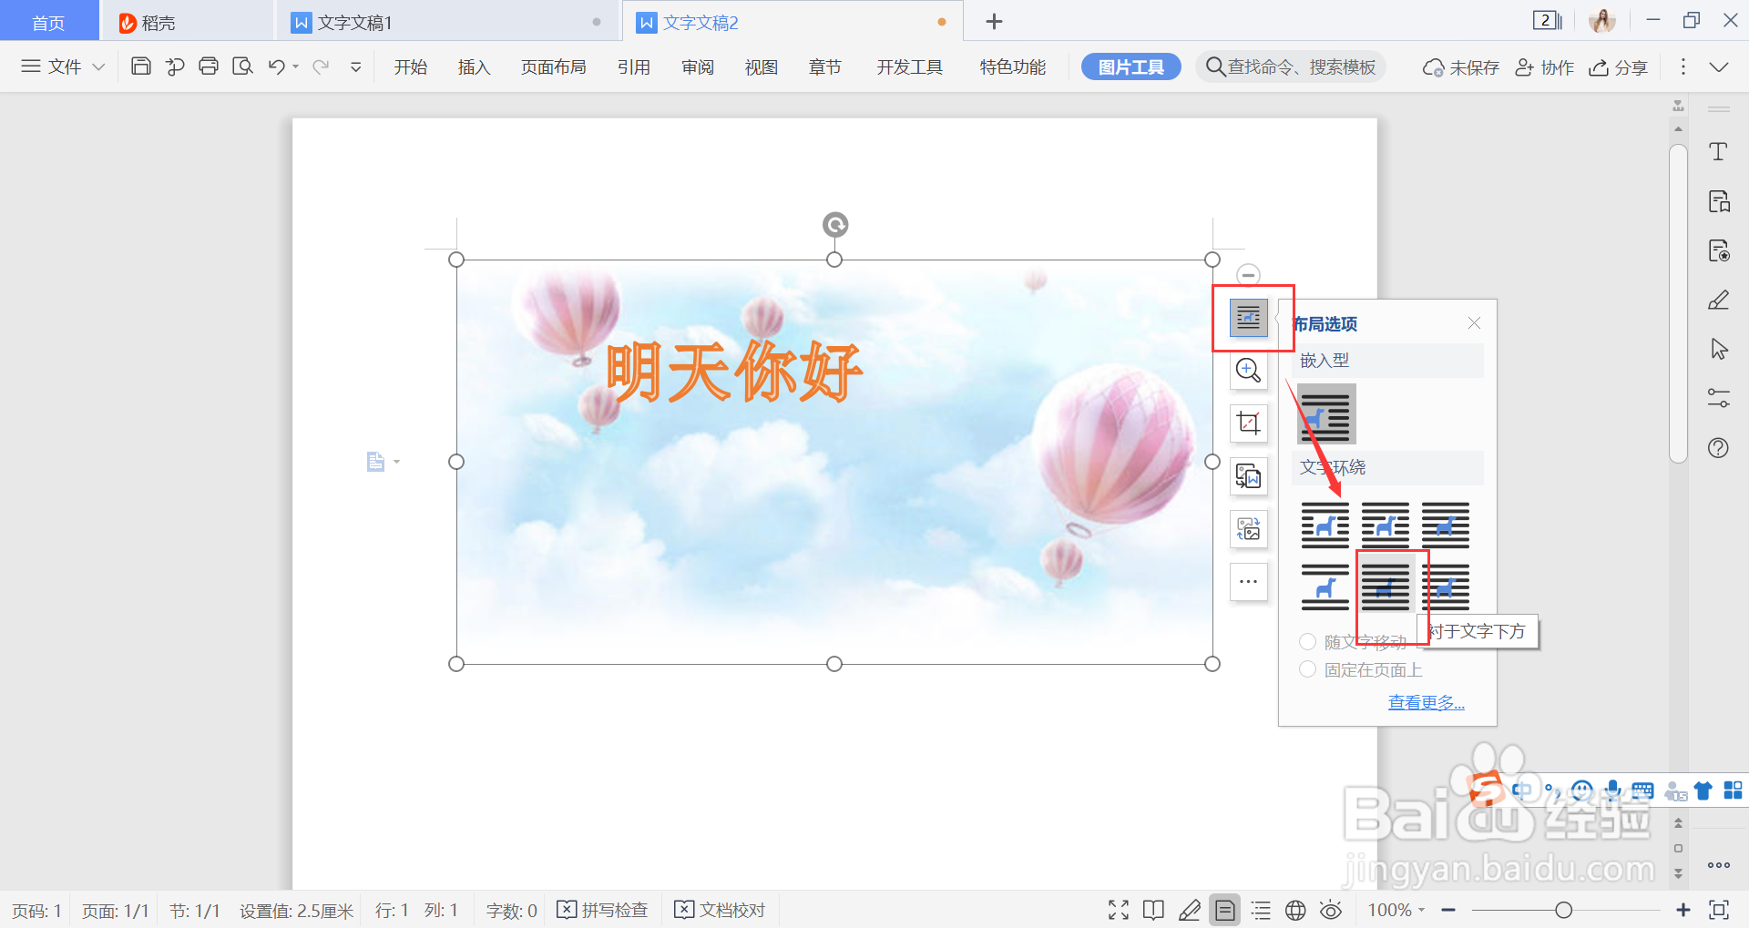Open more options via the ellipsis icon beside image
Viewport: 1749px width, 928px height.
click(1249, 582)
